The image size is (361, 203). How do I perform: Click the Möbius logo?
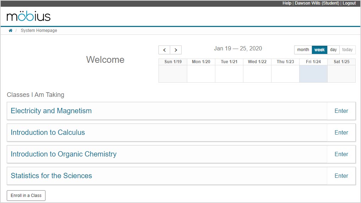pos(28,16)
